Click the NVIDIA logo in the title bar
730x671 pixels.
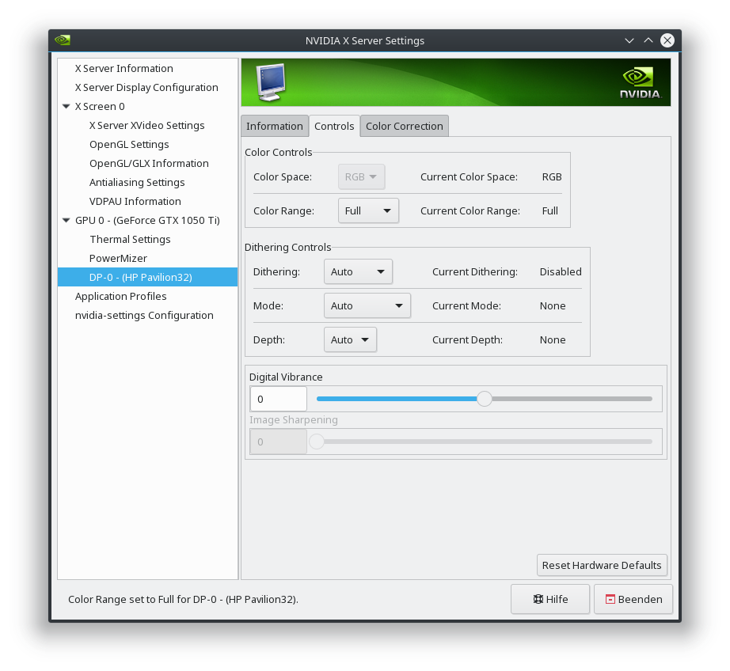(x=63, y=40)
